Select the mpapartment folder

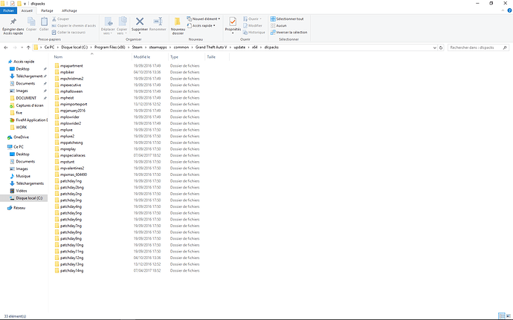pos(71,65)
